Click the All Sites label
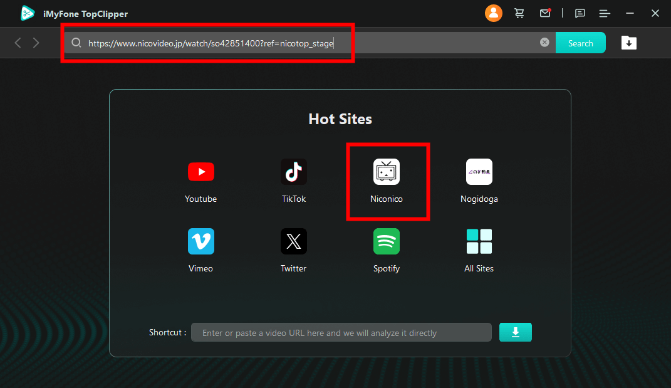 coord(479,268)
